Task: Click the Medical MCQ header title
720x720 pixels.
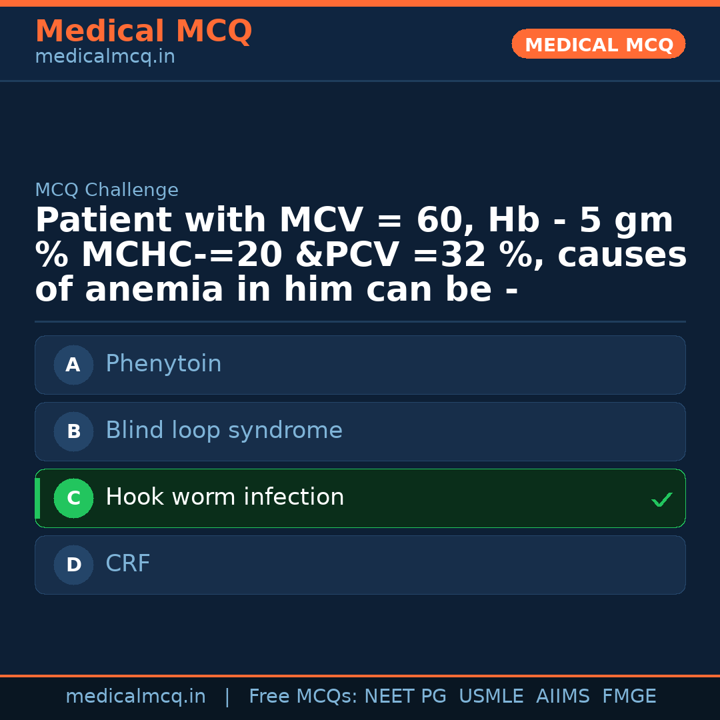Action: (x=143, y=31)
